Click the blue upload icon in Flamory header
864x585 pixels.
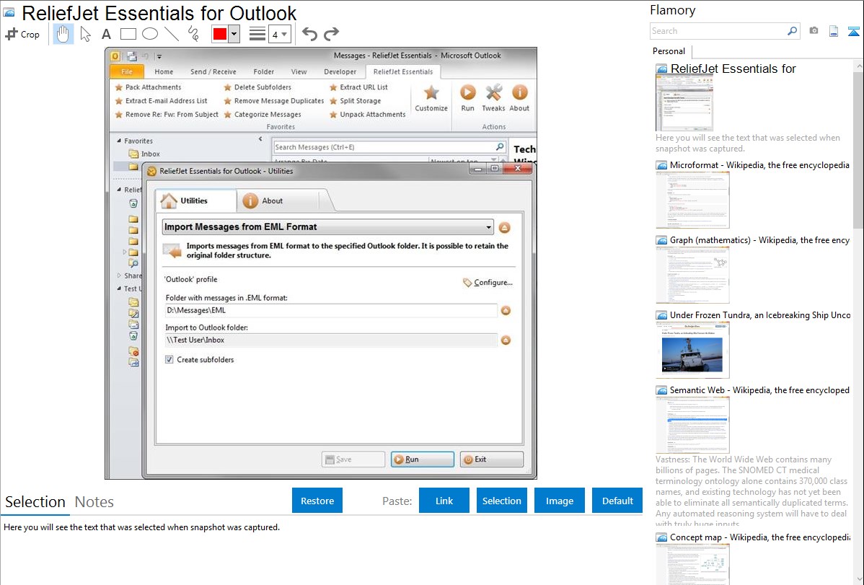[853, 31]
